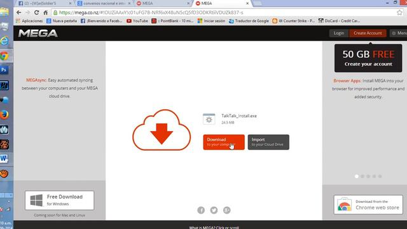Screen dimensions: 407x229
Task: Share on Google Plus round icon
Action: 227,210
